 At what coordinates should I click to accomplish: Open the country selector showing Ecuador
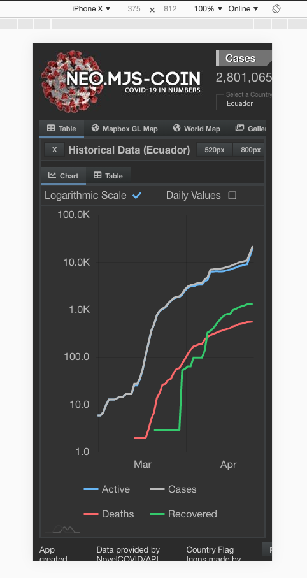244,100
